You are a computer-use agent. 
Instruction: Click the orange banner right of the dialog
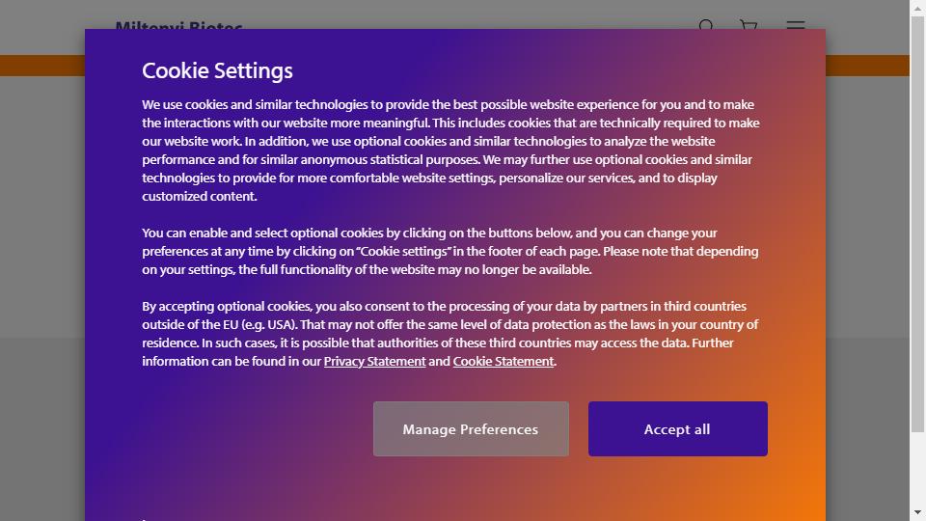867,66
